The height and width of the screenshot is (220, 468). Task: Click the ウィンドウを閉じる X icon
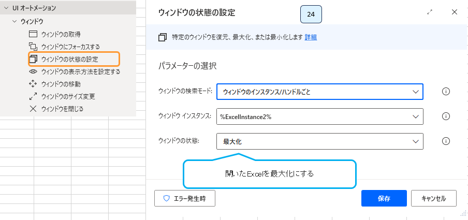click(x=33, y=109)
